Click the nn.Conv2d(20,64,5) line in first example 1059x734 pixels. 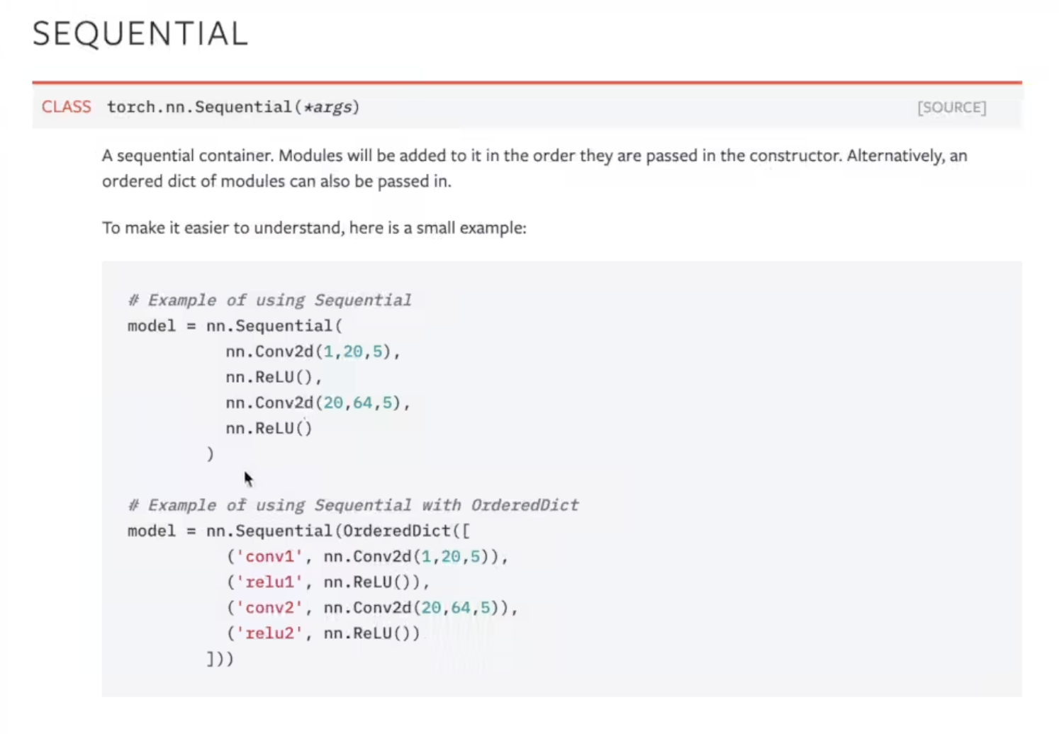318,402
